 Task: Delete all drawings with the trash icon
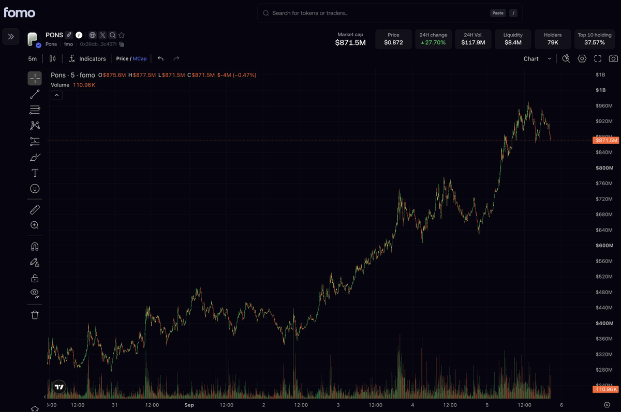pos(35,315)
